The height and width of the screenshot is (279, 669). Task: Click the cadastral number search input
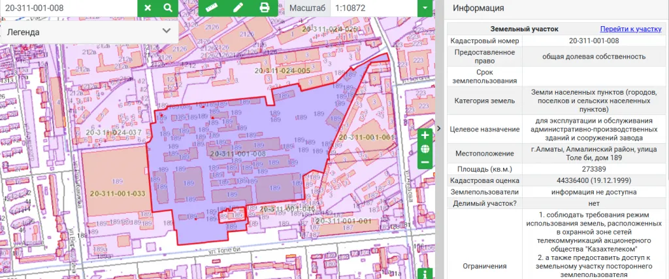pos(69,8)
